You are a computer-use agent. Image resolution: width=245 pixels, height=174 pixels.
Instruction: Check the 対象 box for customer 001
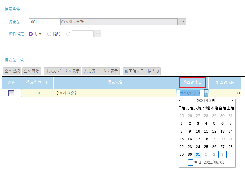click(x=11, y=93)
